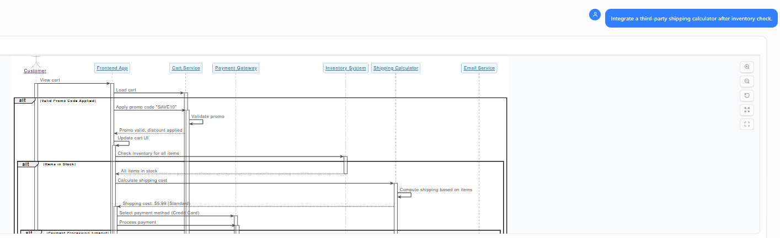The width and height of the screenshot is (780, 238).
Task: Click the 'Calculate shipping cost' message label
Action: coord(142,180)
